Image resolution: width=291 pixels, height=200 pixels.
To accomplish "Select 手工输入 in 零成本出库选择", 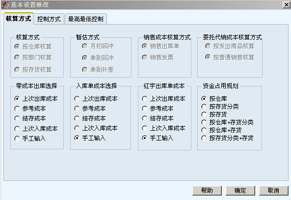I will pyautogui.click(x=30, y=138).
